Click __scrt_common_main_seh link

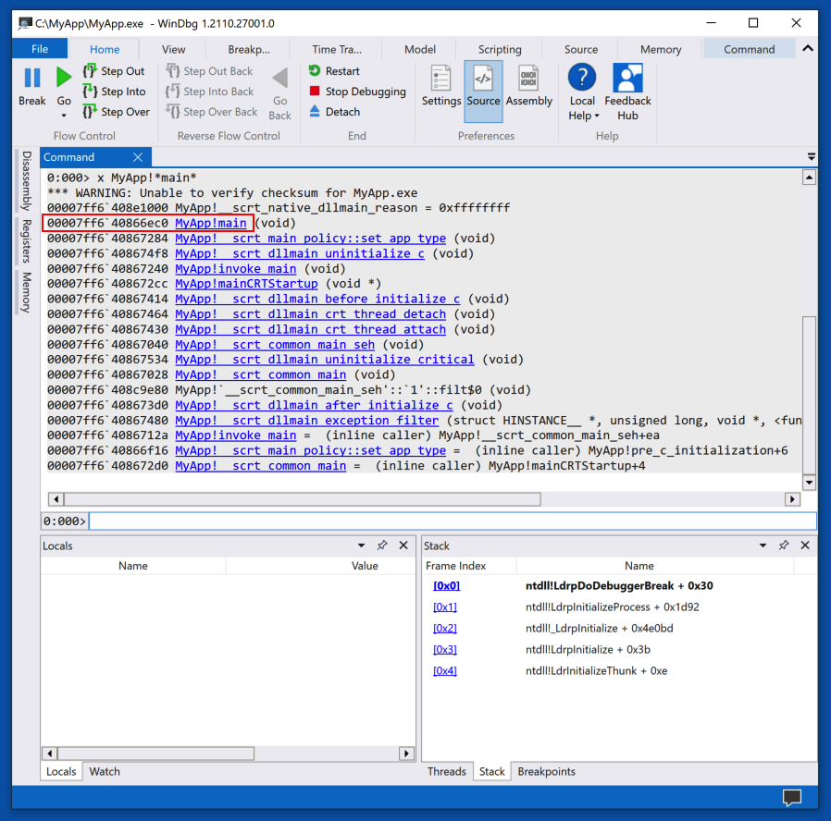[275, 345]
